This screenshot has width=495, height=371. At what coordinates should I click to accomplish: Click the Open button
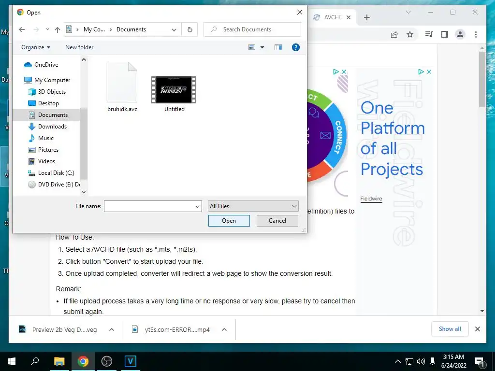(x=229, y=221)
